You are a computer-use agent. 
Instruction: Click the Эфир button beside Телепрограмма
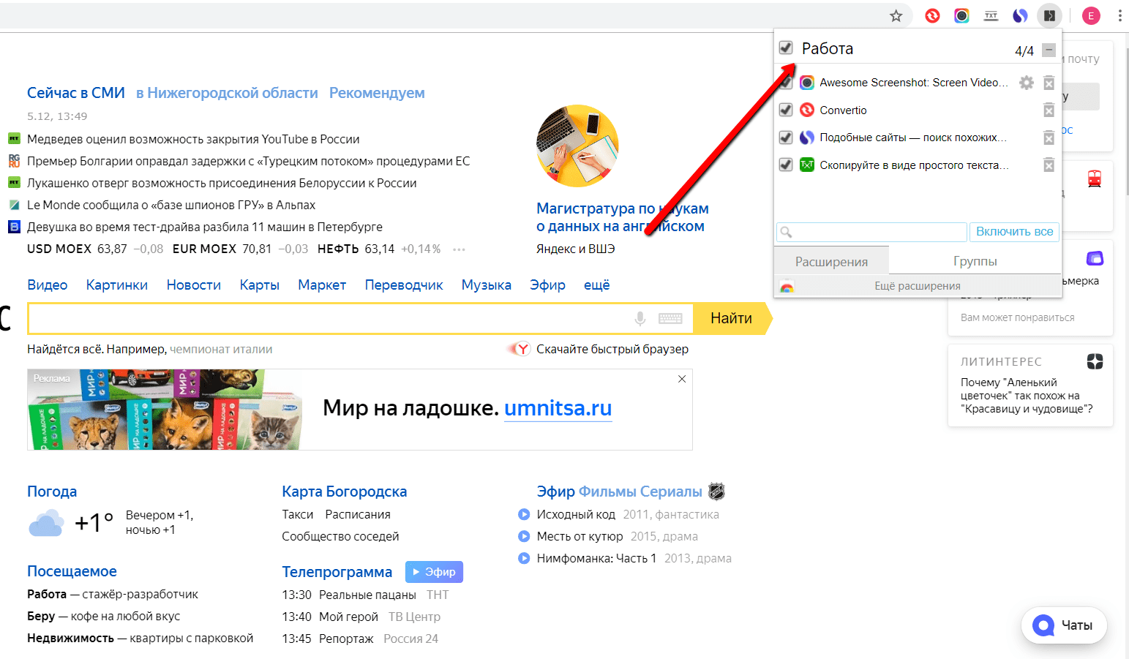tap(434, 572)
